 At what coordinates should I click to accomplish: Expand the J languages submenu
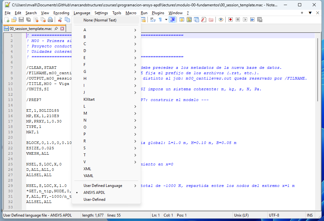click(106, 93)
